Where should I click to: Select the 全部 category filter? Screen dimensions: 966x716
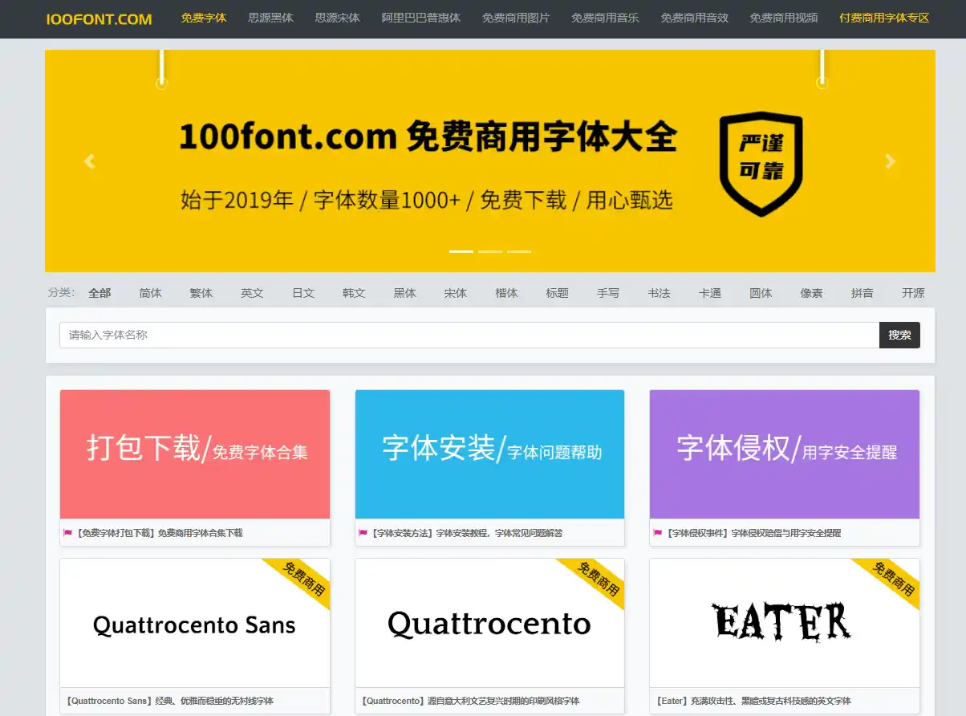click(99, 293)
